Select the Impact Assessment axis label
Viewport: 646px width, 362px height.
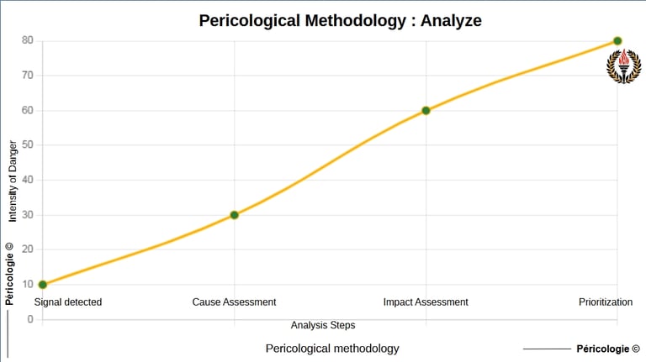click(426, 302)
